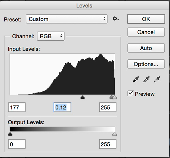Click the gamma field showing 0.12
This screenshot has height=158, width=170.
coord(62,107)
